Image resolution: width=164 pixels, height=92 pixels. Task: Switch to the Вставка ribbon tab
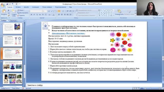point(18,7)
